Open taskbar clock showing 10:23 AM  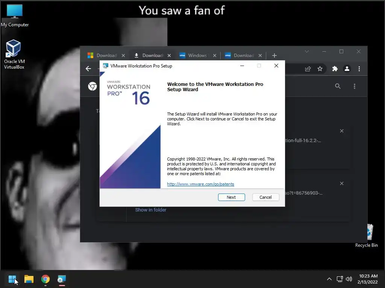[368, 276]
